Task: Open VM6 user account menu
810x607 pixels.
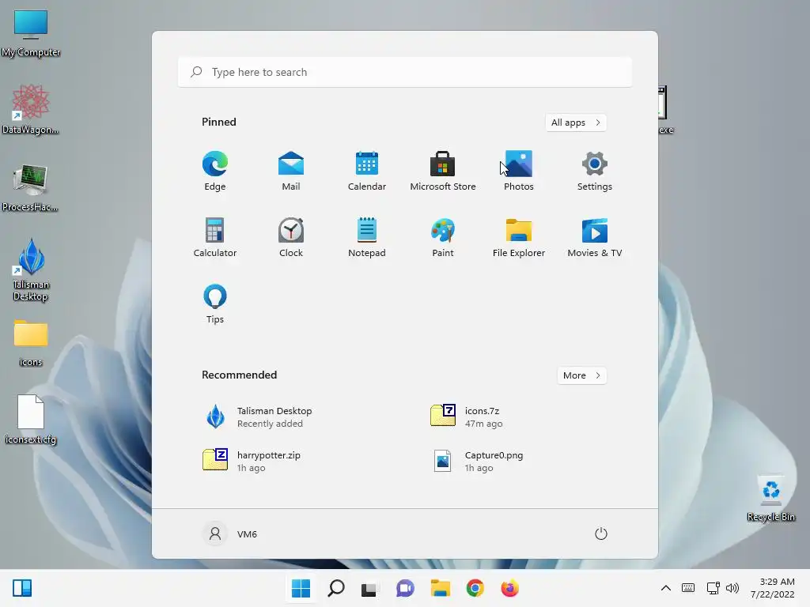Action: pyautogui.click(x=230, y=533)
